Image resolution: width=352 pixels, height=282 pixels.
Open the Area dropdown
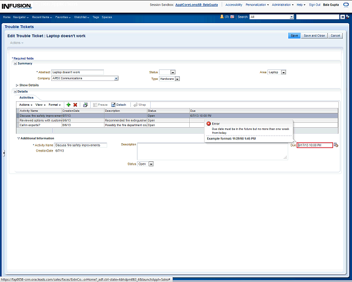283,72
